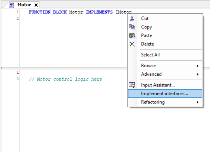210x152 pixels.
Task: Click the Motor control logic comment
Action: (x=66, y=79)
